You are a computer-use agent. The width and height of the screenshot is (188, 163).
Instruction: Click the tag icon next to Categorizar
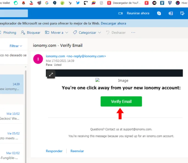click(x=75, y=32)
